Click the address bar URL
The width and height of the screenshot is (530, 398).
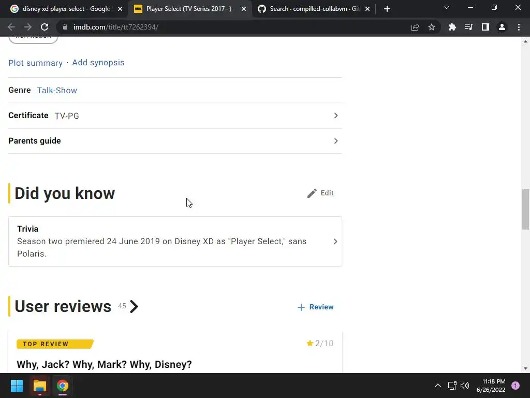click(x=115, y=27)
